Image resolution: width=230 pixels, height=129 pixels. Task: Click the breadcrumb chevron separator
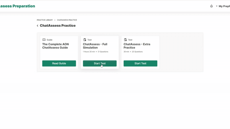coord(55,20)
